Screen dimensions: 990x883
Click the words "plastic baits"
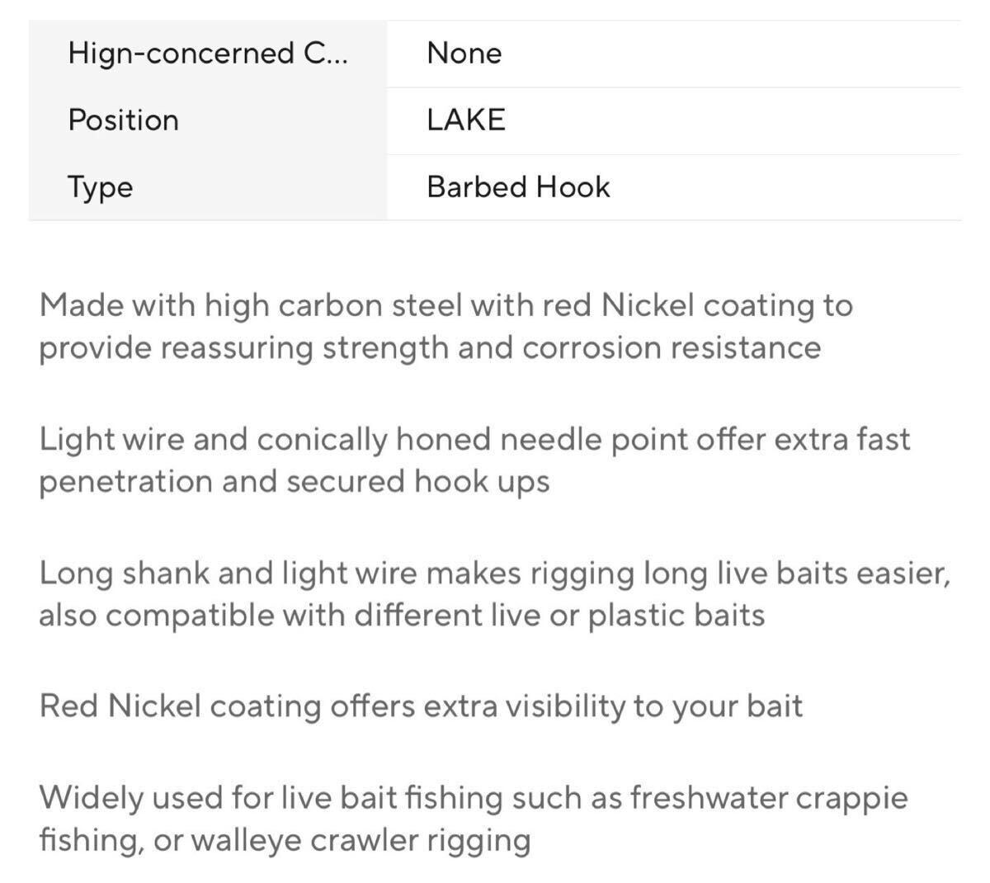coord(676,615)
